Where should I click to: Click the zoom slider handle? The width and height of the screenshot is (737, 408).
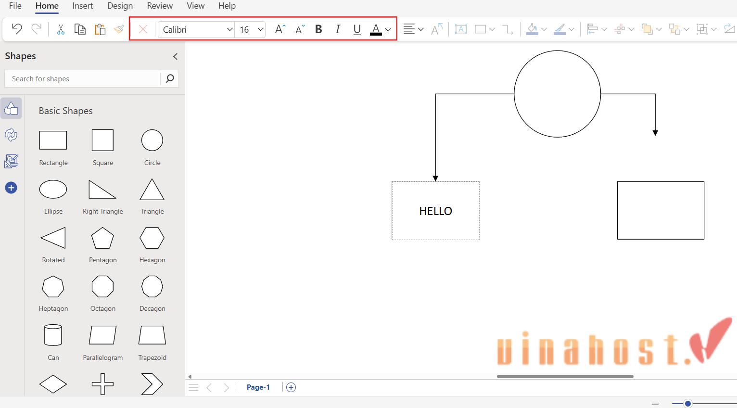688,404
